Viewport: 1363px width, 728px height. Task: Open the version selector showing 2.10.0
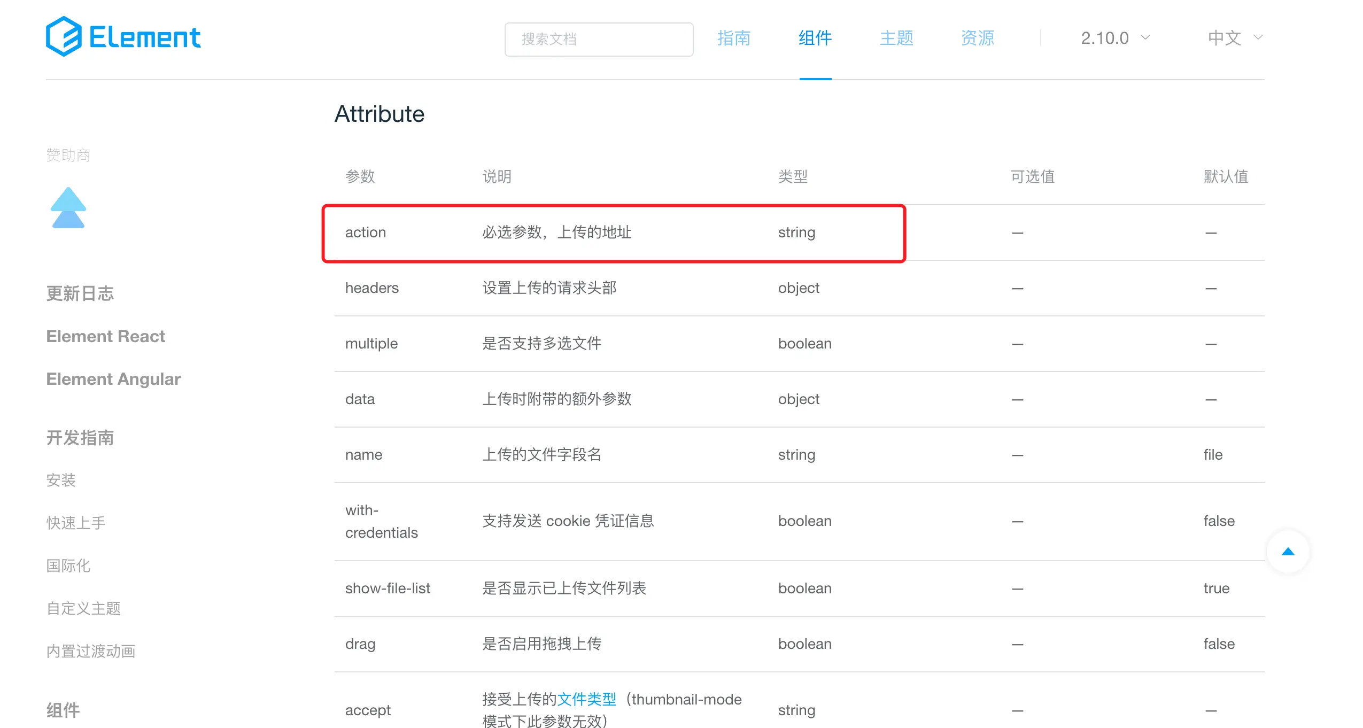click(x=1105, y=37)
